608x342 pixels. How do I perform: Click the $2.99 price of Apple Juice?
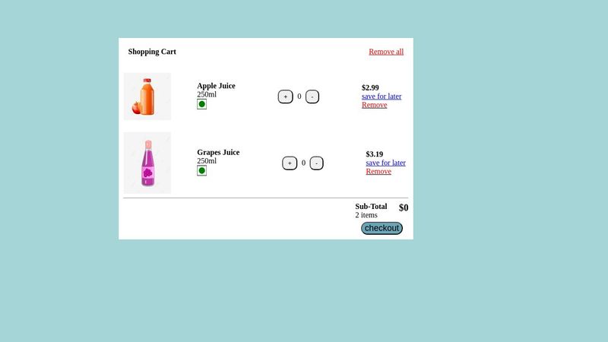tap(370, 87)
